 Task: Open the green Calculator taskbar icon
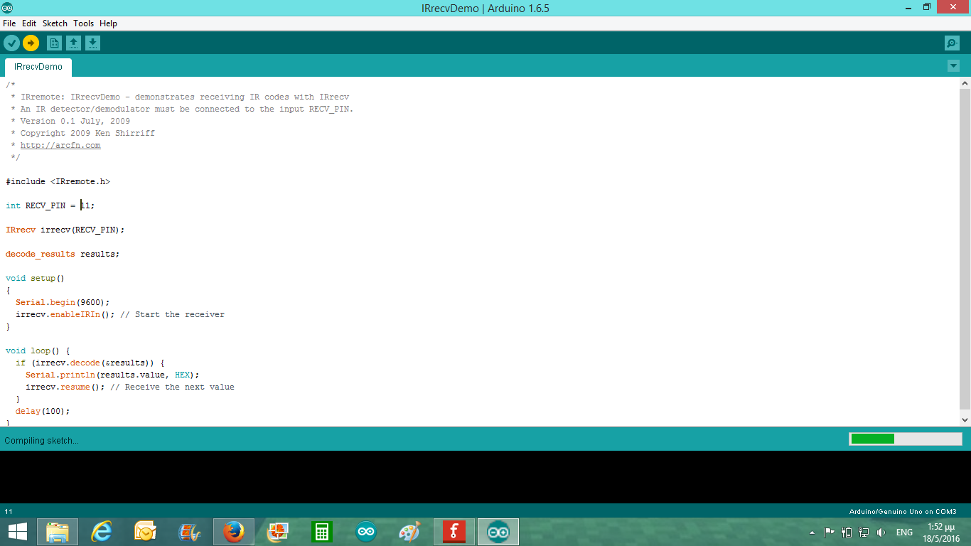[x=322, y=532]
